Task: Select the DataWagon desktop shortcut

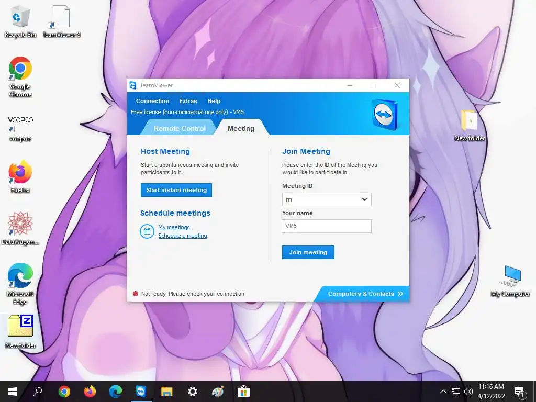Action: [x=20, y=228]
